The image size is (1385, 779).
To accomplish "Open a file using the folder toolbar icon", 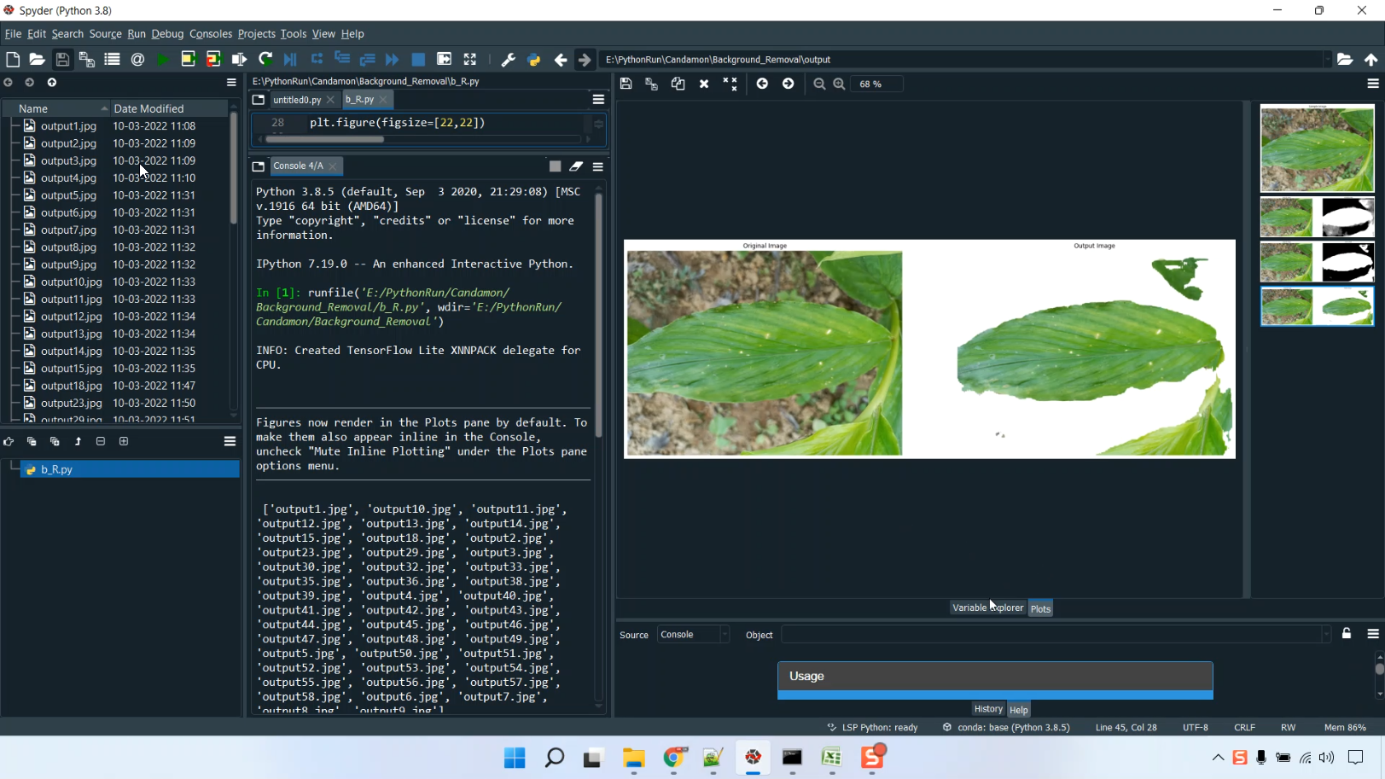I will [x=37, y=59].
